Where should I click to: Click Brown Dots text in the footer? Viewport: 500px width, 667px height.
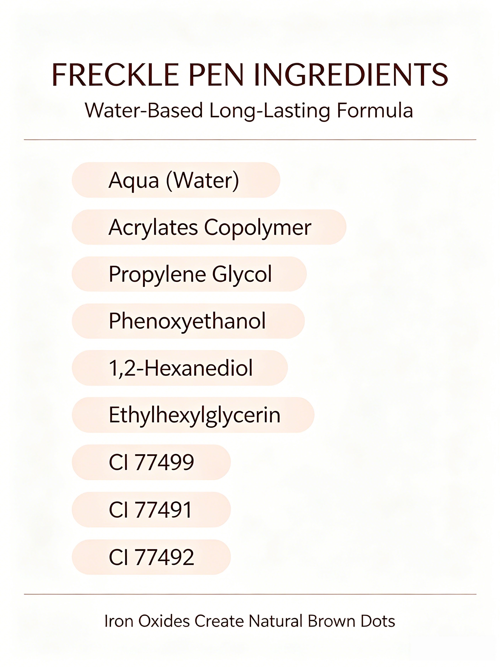(351, 621)
